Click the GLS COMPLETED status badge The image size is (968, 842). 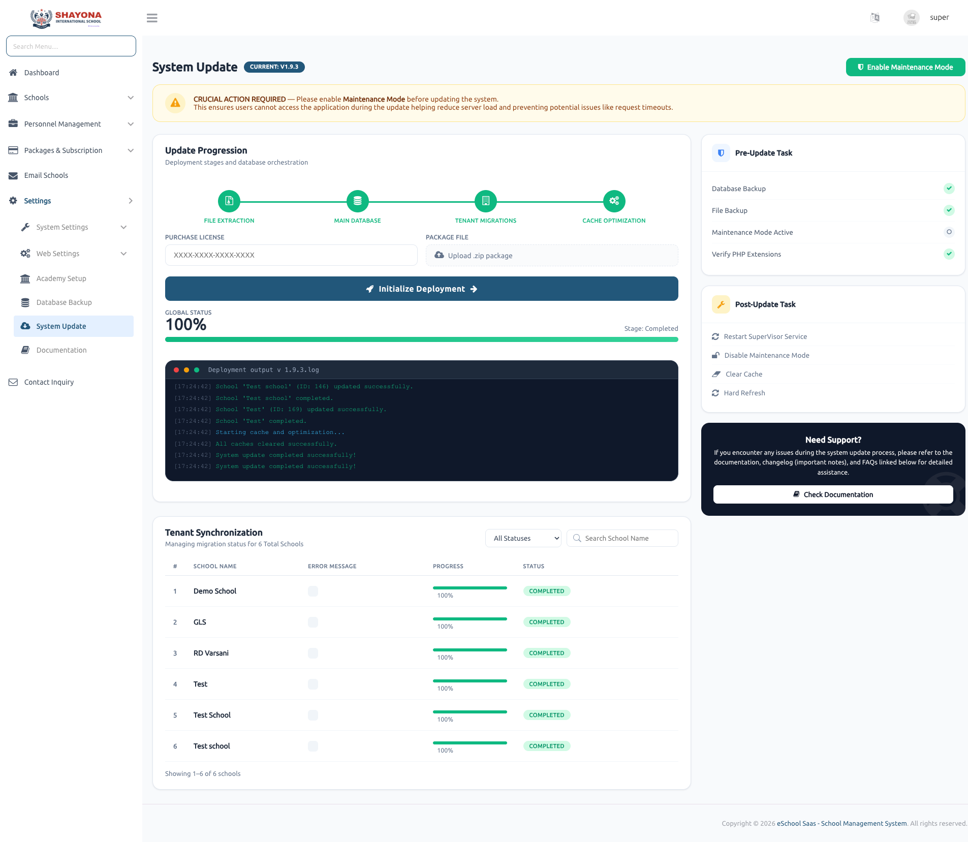pyautogui.click(x=546, y=622)
